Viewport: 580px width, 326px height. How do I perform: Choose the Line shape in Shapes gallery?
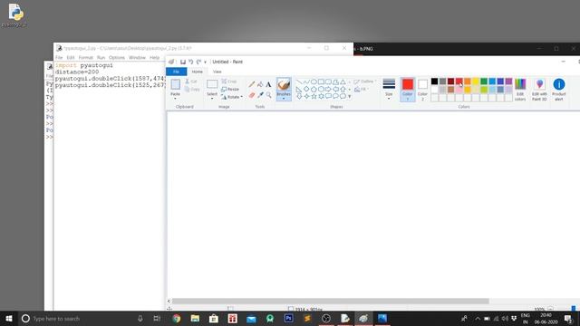point(299,81)
